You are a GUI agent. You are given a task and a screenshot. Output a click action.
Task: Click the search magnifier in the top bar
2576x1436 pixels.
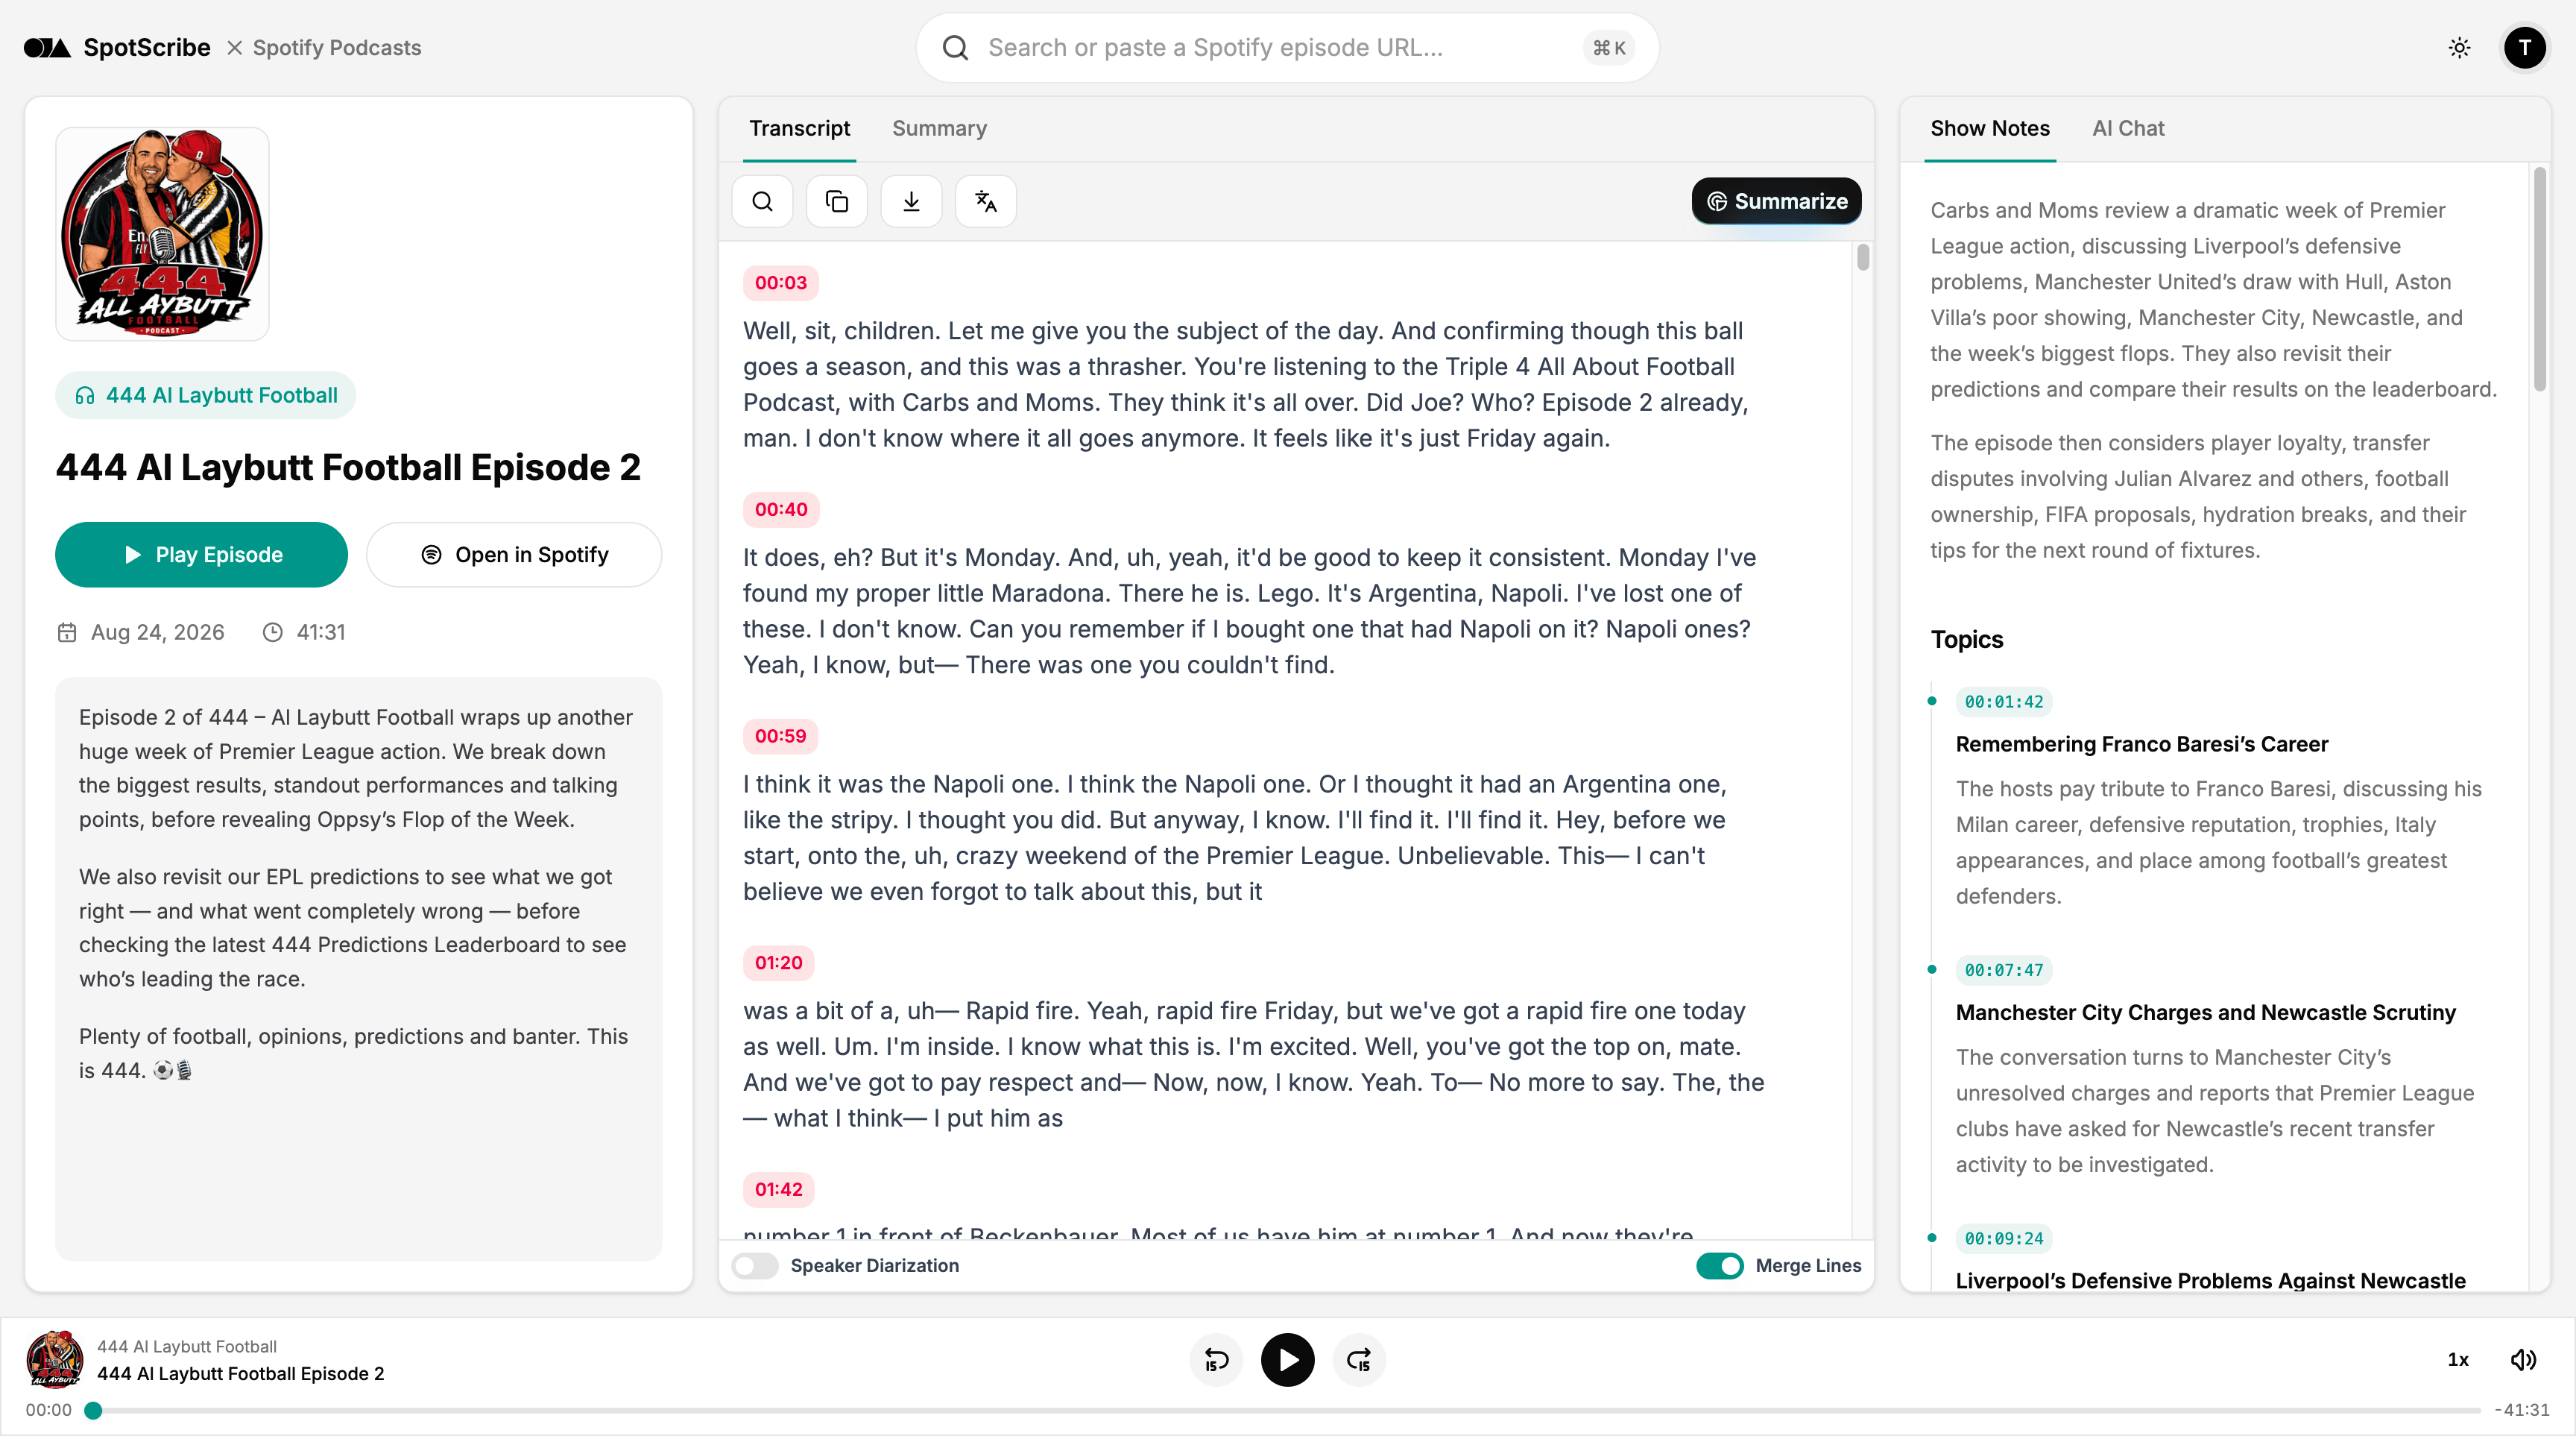955,48
